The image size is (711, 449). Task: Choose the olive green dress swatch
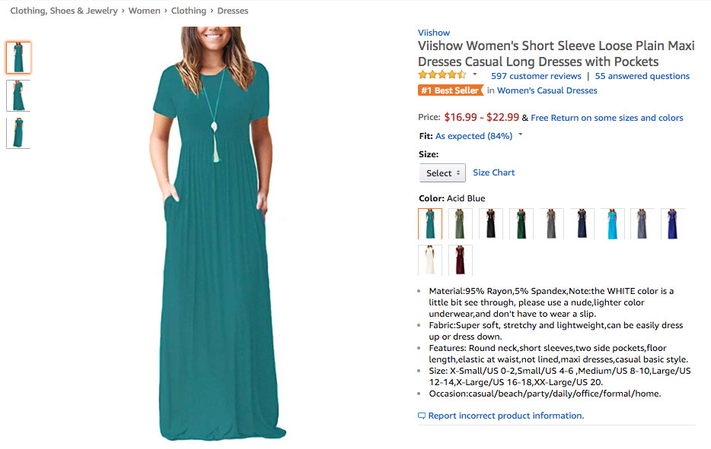click(461, 223)
